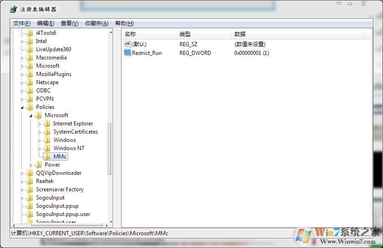Screen dimensions: 383x248
Task: Click the LiveUpdate360 folder icon
Action: pyautogui.click(x=30, y=49)
